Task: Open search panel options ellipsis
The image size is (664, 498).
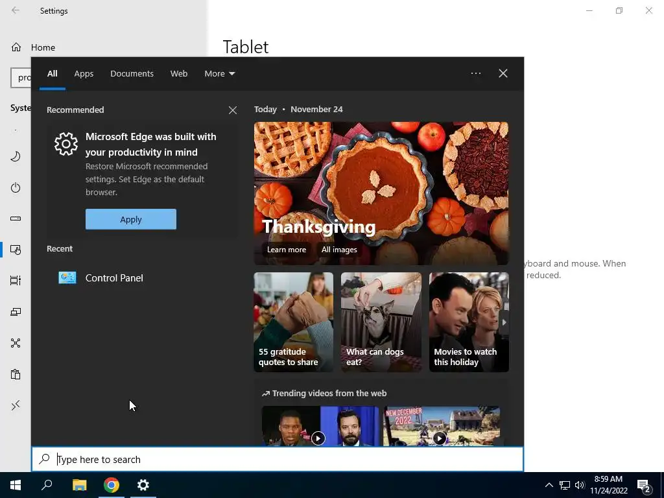Action: click(x=475, y=73)
